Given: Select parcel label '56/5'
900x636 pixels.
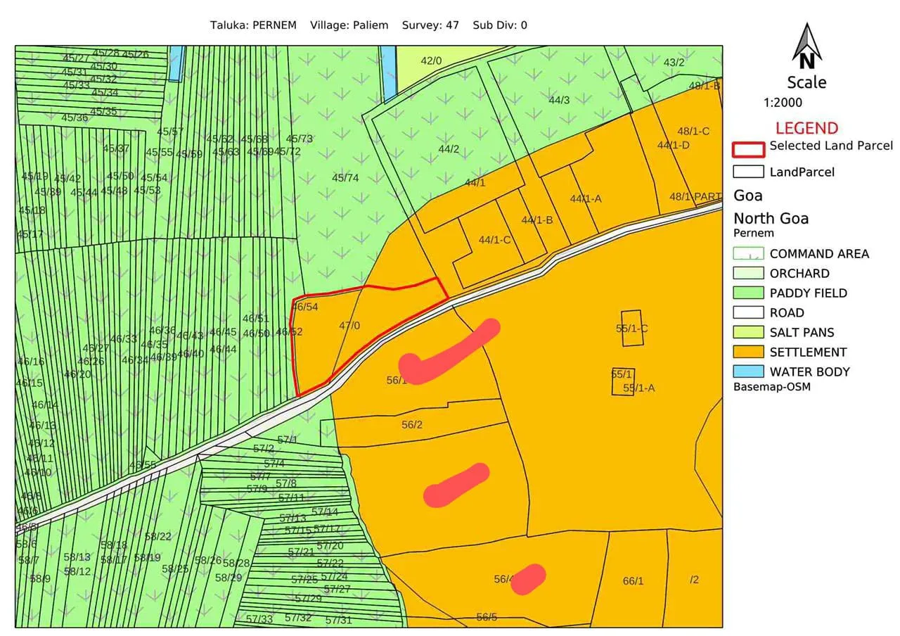Looking at the screenshot, I should (487, 618).
